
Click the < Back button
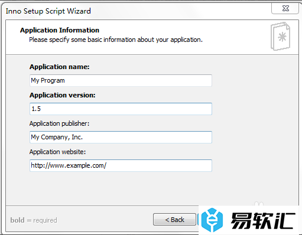click(x=174, y=220)
